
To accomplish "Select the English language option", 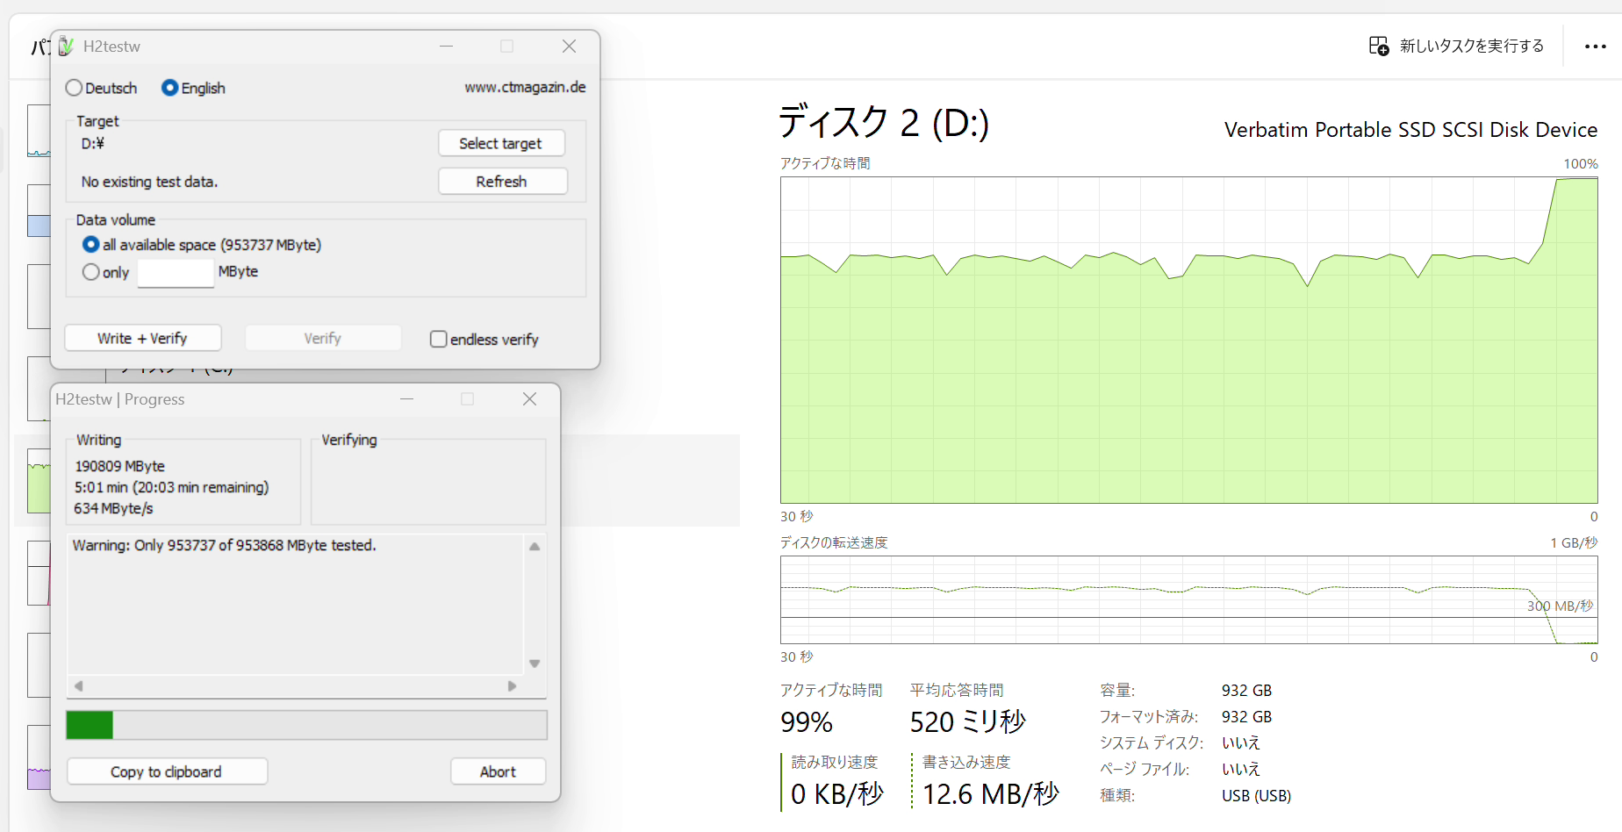I will pyautogui.click(x=170, y=88).
